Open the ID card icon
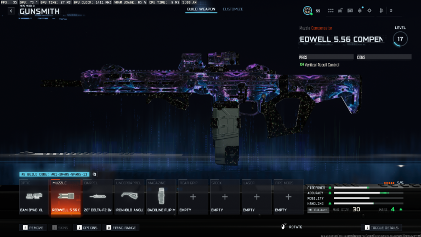Viewport: 421px width, 237px height. pos(350,10)
